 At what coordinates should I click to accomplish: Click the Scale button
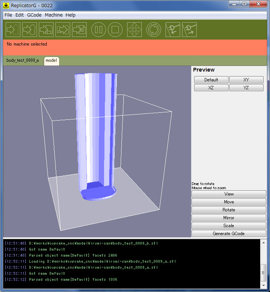229,226
